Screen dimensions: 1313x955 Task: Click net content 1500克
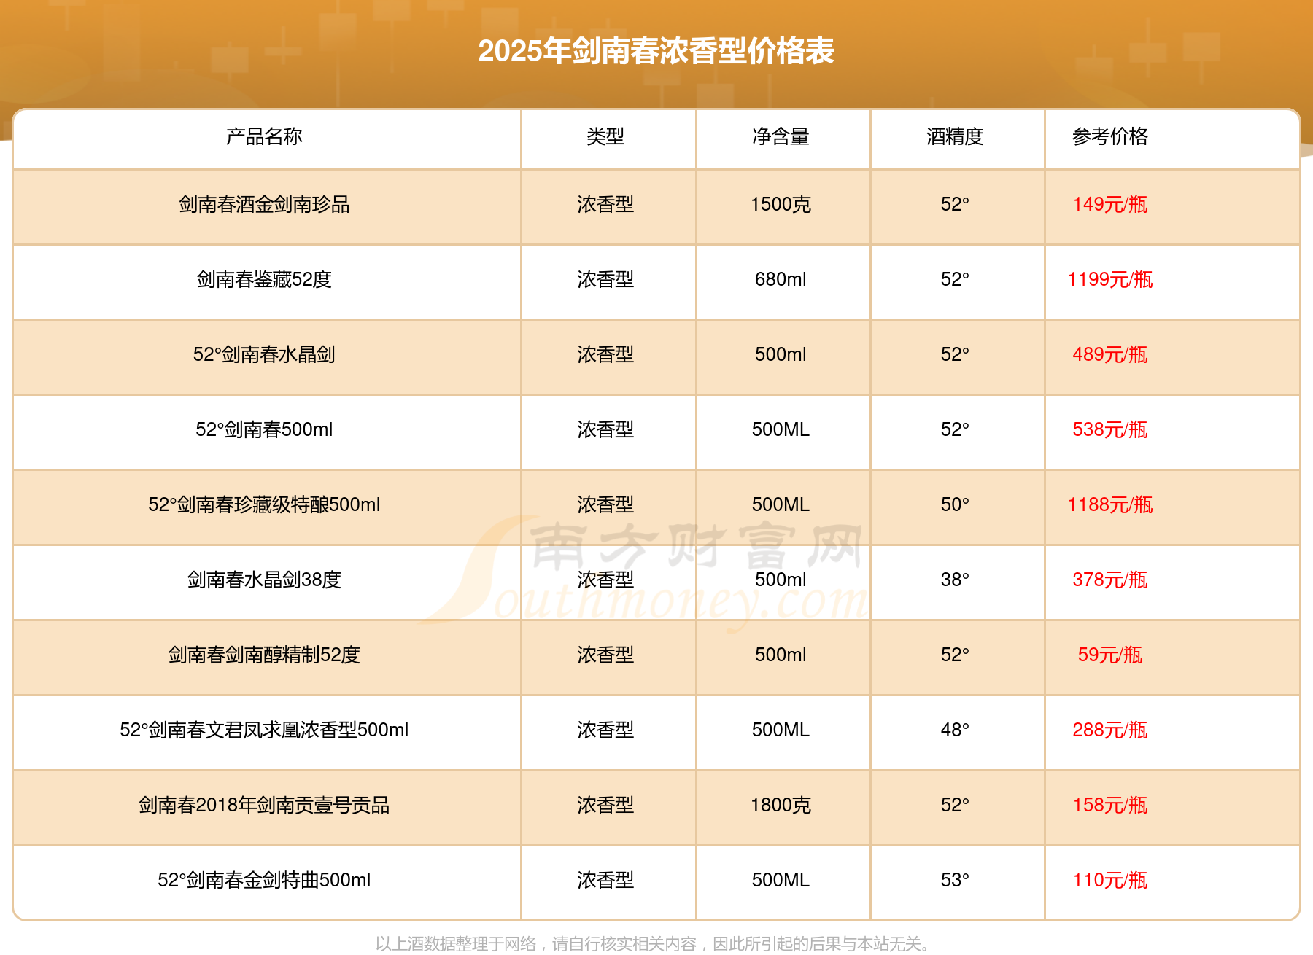pos(781,204)
